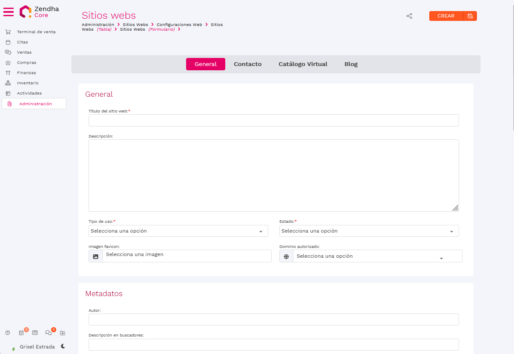This screenshot has width=514, height=354.
Task: Expand the Tipo de uso dropdown
Action: 178,231
